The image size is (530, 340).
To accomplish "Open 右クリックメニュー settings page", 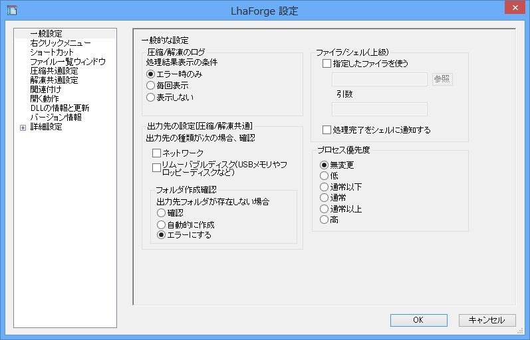I will click(x=60, y=43).
